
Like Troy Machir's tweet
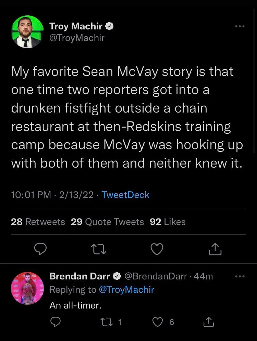click(157, 249)
